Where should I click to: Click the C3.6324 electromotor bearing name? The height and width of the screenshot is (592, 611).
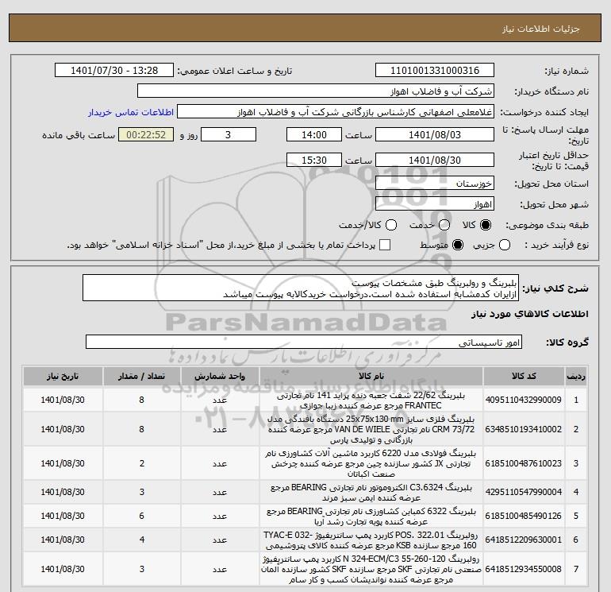(371, 493)
